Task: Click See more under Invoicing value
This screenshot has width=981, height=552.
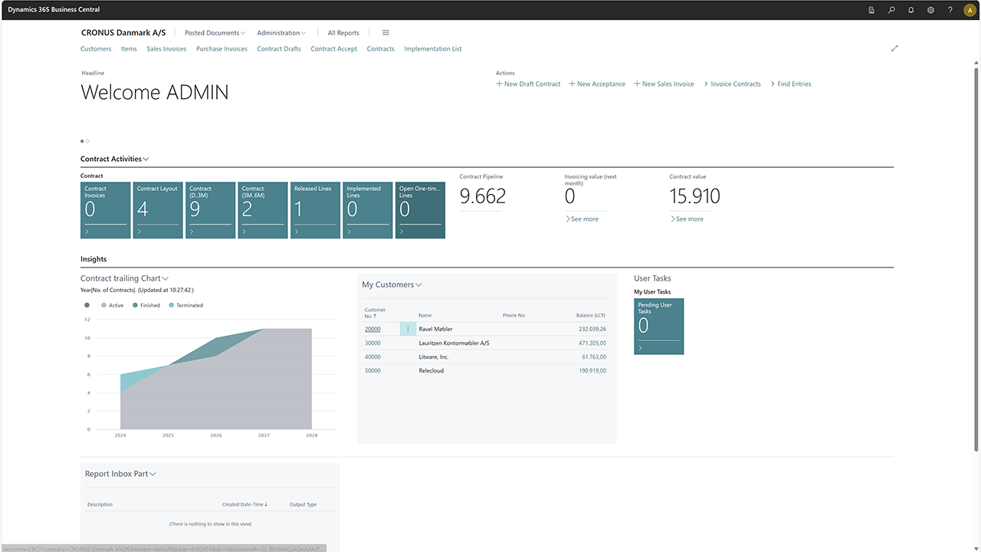Action: tap(582, 219)
